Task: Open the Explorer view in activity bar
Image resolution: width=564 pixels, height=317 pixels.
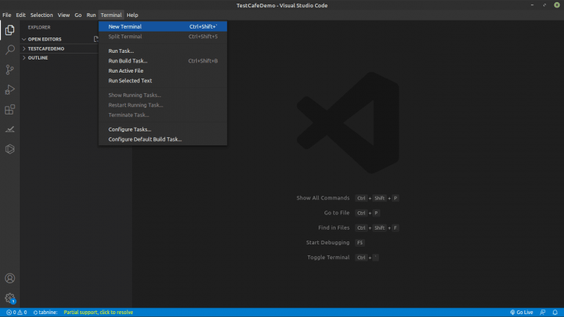Action: coord(10,30)
